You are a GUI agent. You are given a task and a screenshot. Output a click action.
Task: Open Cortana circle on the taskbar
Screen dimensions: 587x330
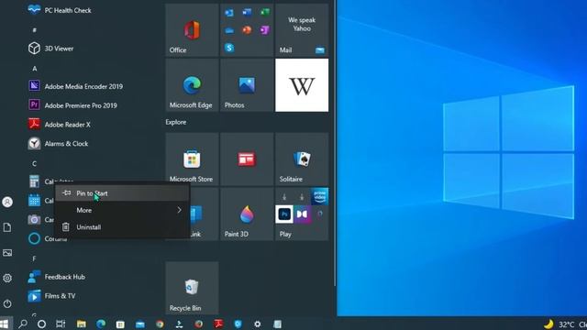[x=41, y=324]
